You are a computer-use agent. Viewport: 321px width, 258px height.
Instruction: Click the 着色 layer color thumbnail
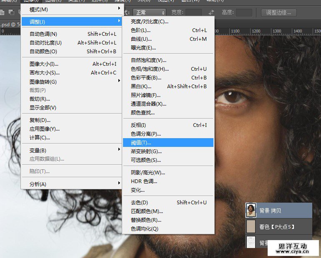point(251,227)
